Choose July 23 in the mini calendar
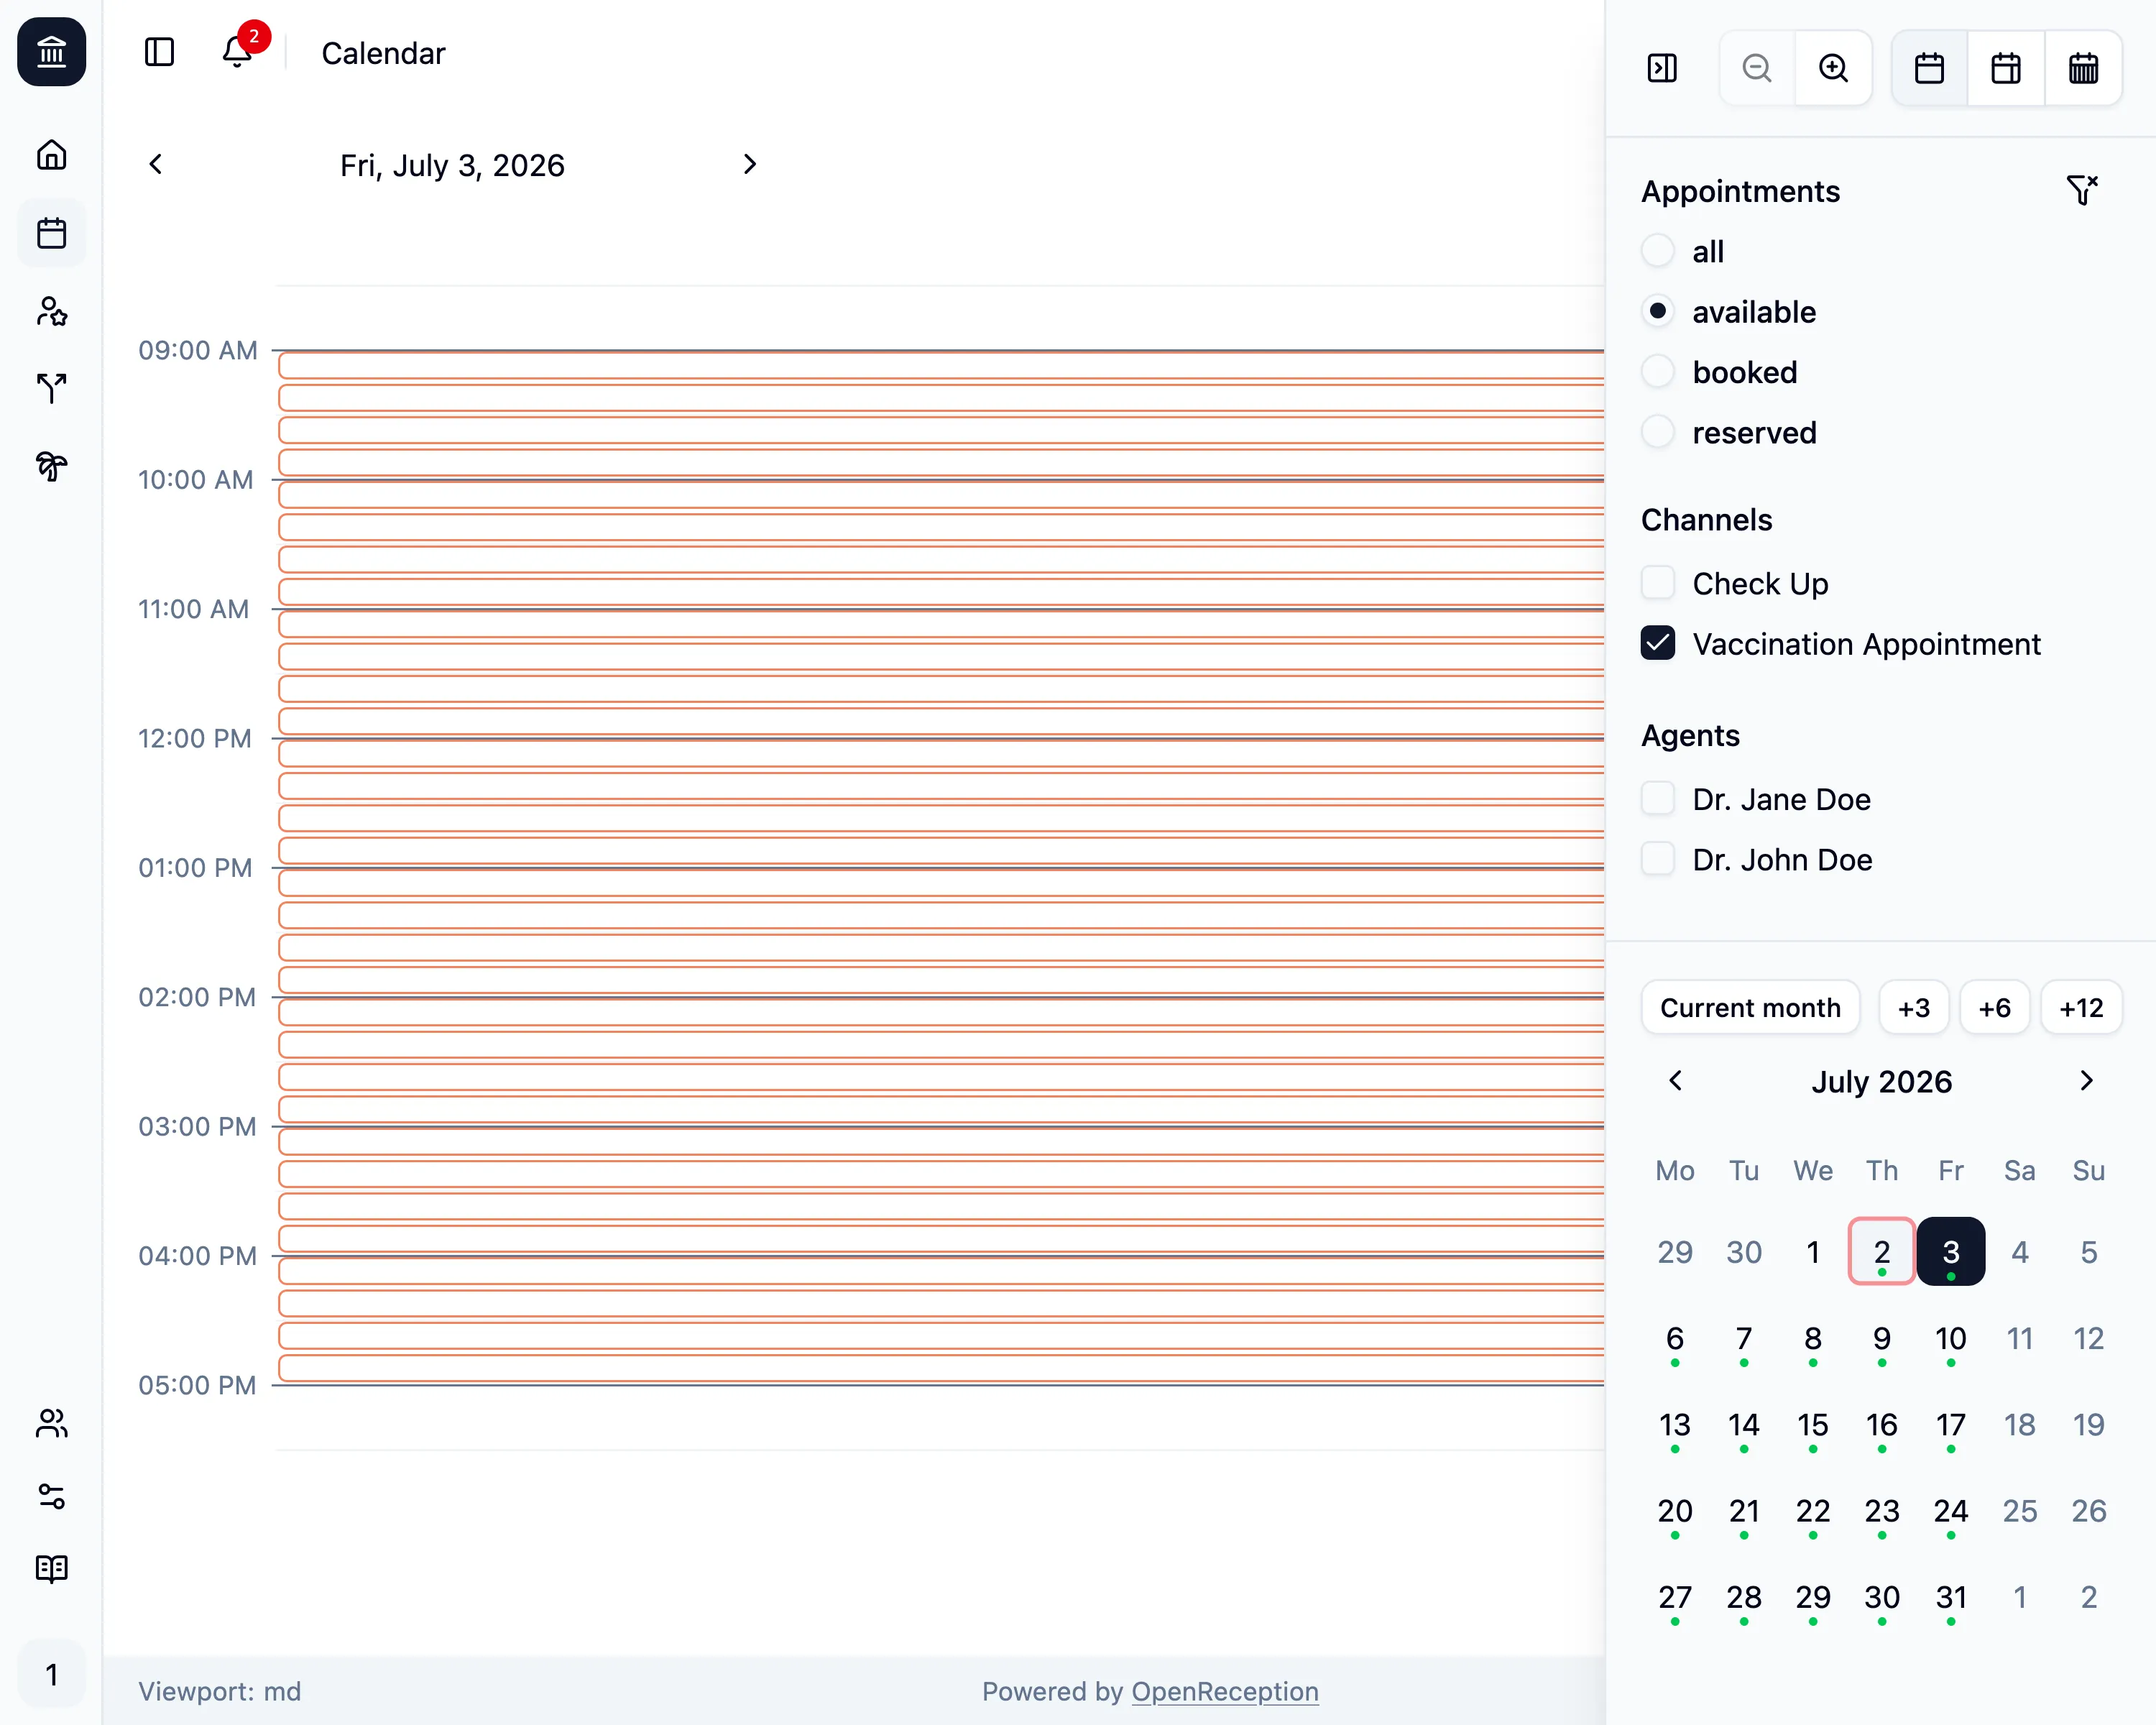This screenshot has width=2156, height=1725. tap(1881, 1510)
